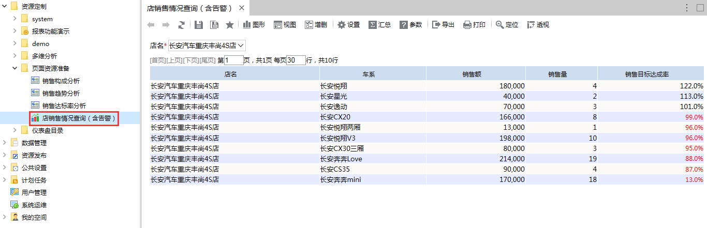
Task: Expand the 仪表盘目录 folder
Action: [14, 130]
